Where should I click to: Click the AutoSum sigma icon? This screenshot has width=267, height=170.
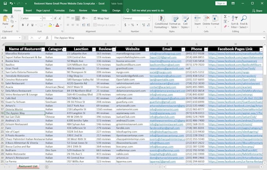pyautogui.click(x=225, y=17)
